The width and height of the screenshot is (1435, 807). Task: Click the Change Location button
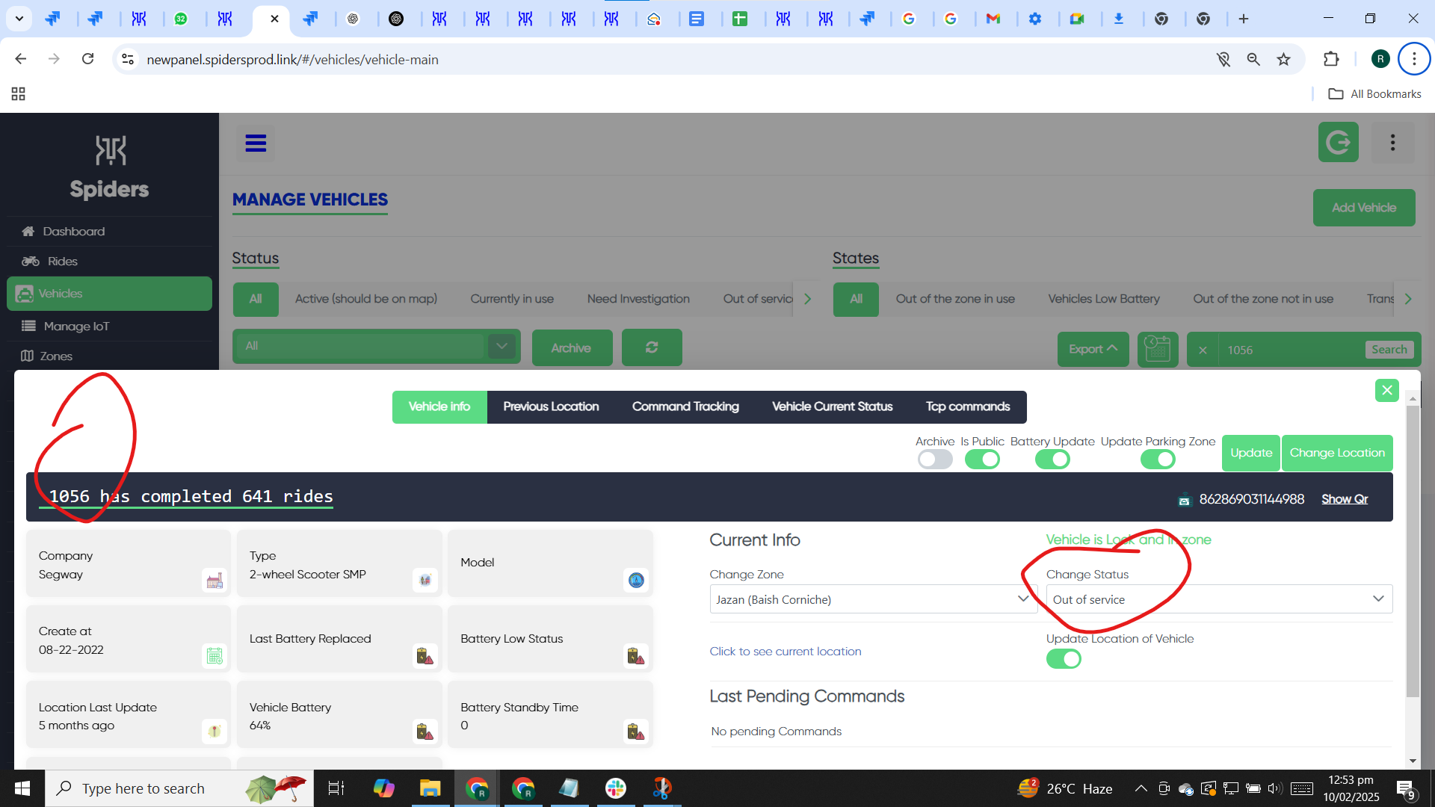point(1336,453)
